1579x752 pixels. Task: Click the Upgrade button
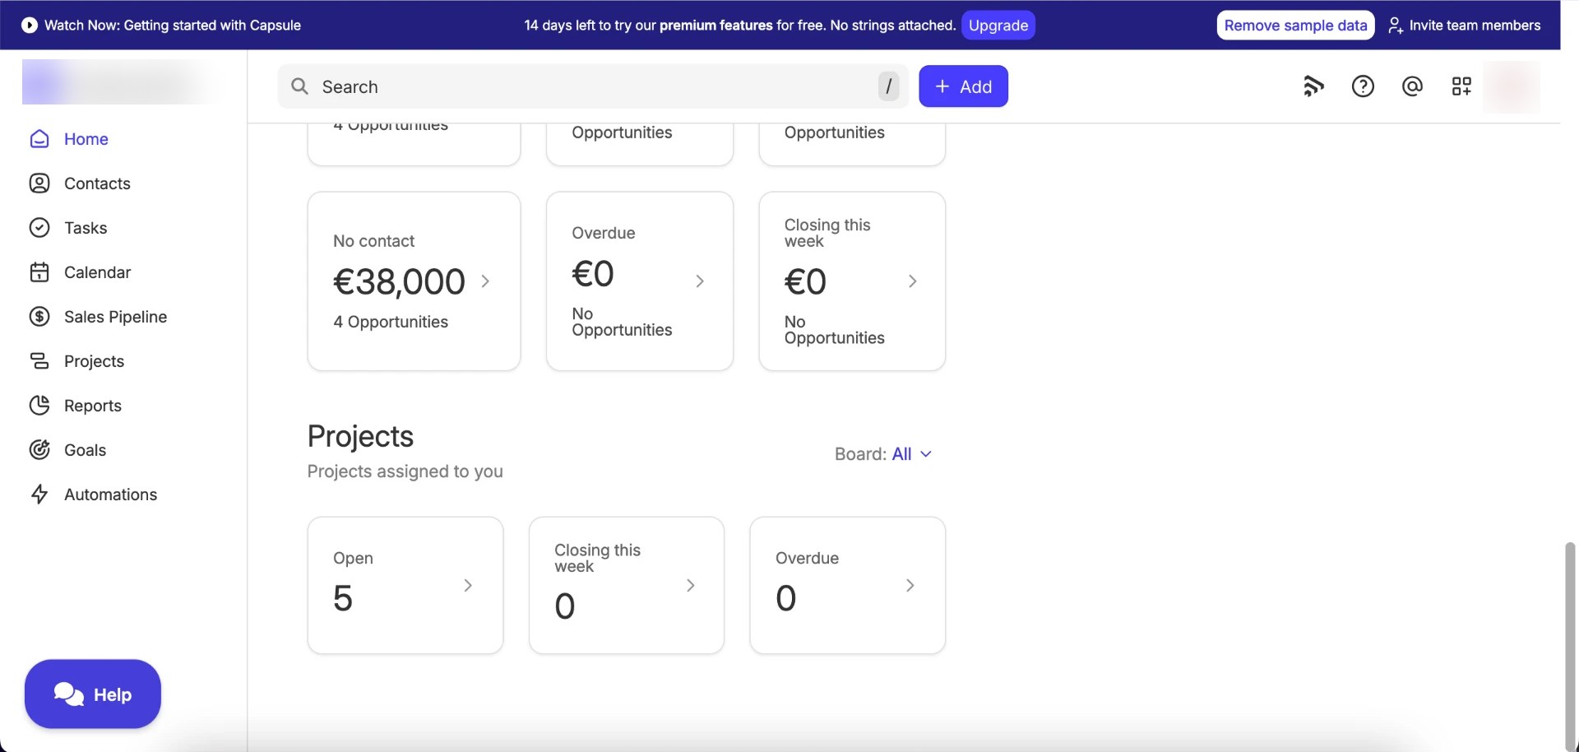[998, 26]
